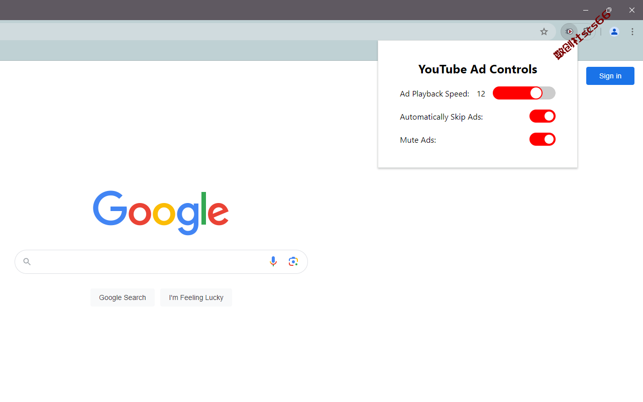Viewport: 643px width, 402px height.
Task: Click the Sign in button
Action: 610,76
